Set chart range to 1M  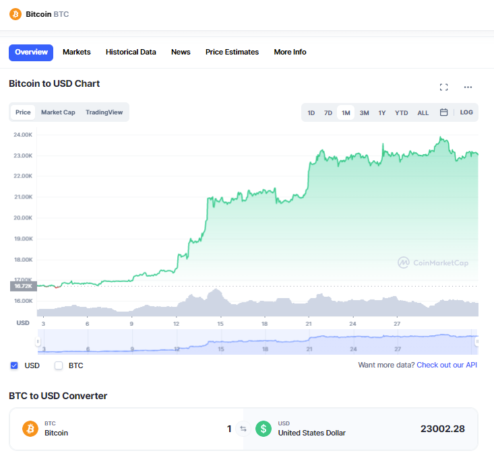(346, 112)
